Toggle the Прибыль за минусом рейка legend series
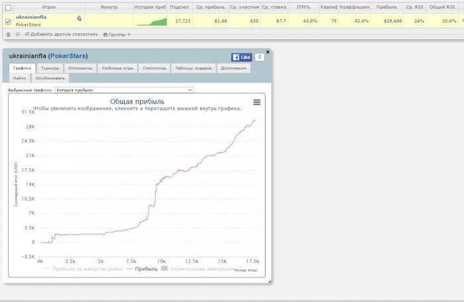464x302 pixels. pyautogui.click(x=83, y=269)
